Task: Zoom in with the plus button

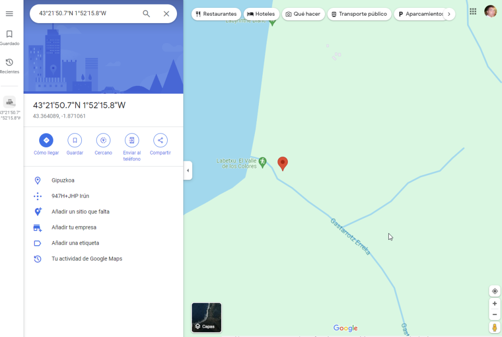Action: (x=495, y=304)
